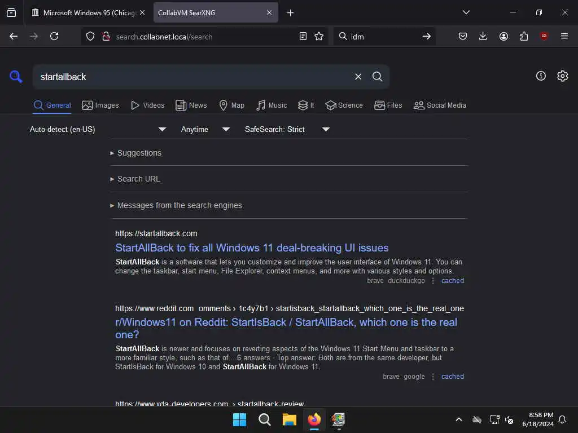Switch to News category
Image resolution: width=578 pixels, height=433 pixels.
point(191,105)
